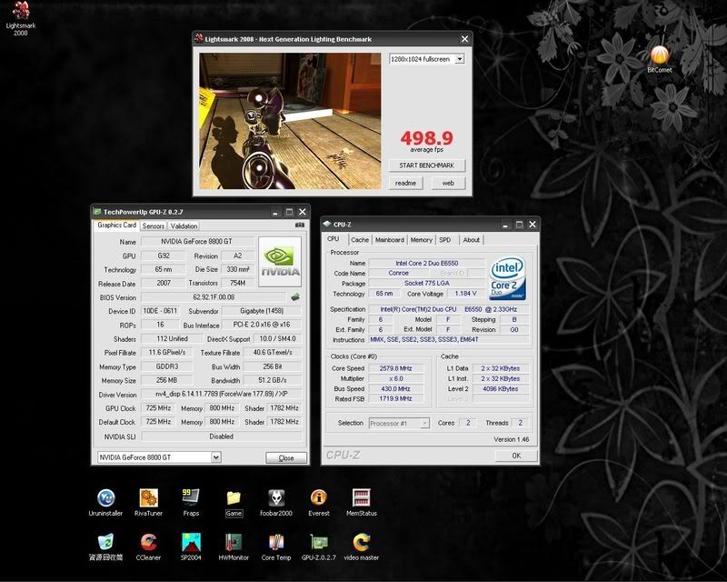The width and height of the screenshot is (727, 582).
Task: Launch BitComet from the desktop
Action: pos(659,56)
